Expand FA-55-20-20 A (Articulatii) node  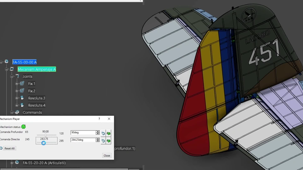pyautogui.click(x=12, y=163)
